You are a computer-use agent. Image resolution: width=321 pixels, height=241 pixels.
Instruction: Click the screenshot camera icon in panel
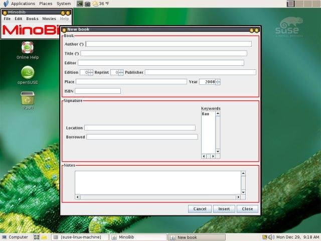tap(87, 4)
